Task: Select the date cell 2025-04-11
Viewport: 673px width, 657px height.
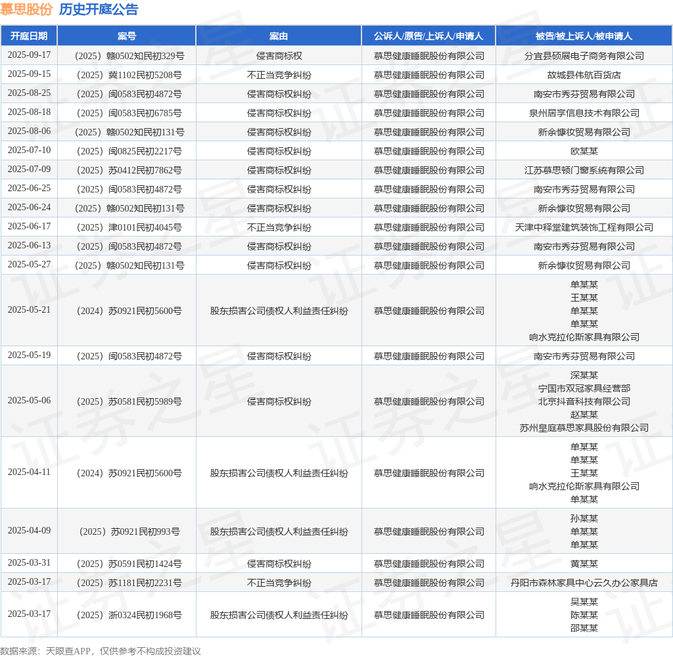Action: point(29,472)
